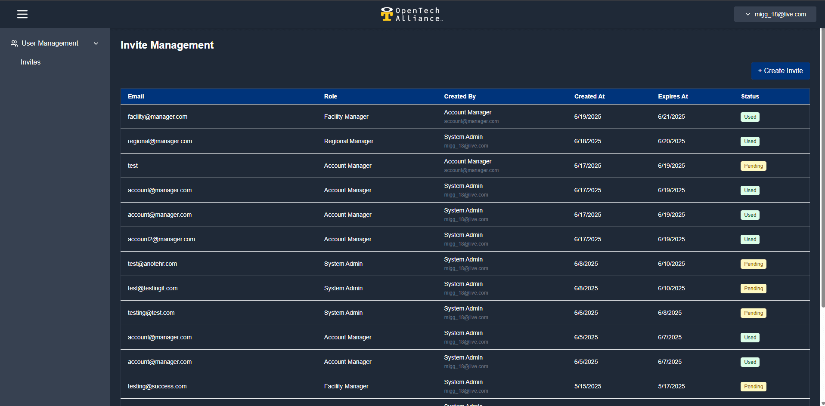
Task: Click created date 6/6/2025
Action: point(586,313)
